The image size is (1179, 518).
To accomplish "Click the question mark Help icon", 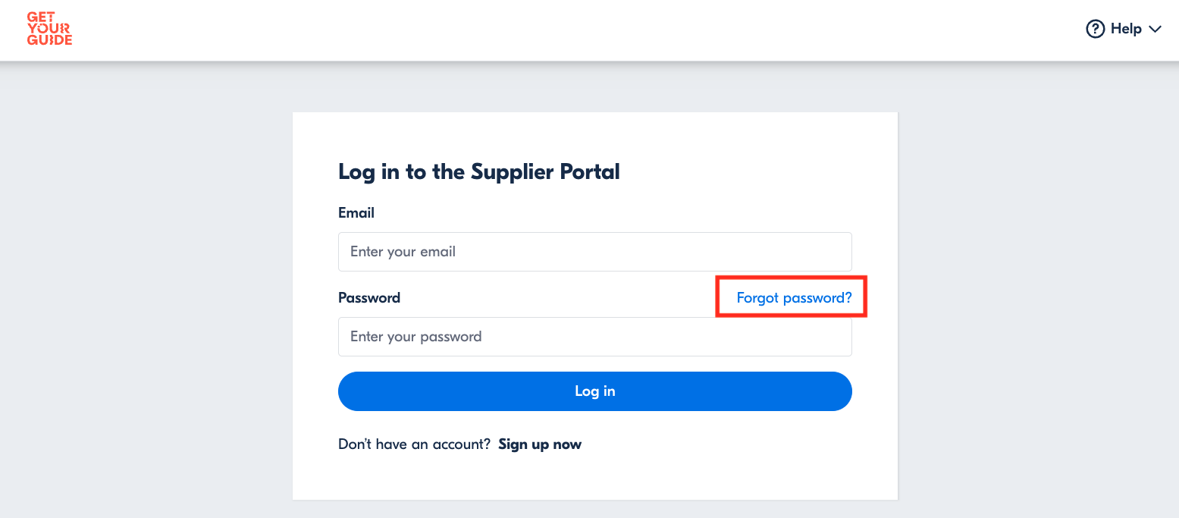I will point(1095,29).
